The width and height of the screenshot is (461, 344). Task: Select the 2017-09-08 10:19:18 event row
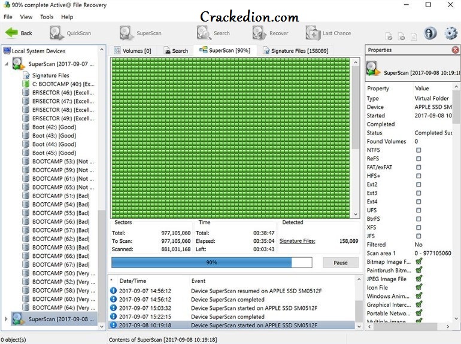pos(232,325)
